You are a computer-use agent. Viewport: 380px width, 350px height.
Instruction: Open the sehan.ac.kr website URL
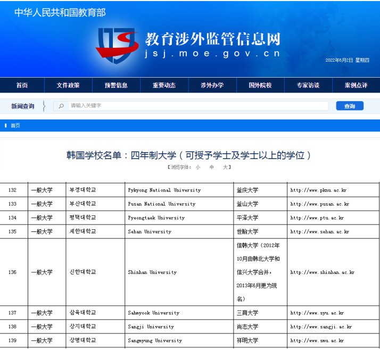pos(320,231)
